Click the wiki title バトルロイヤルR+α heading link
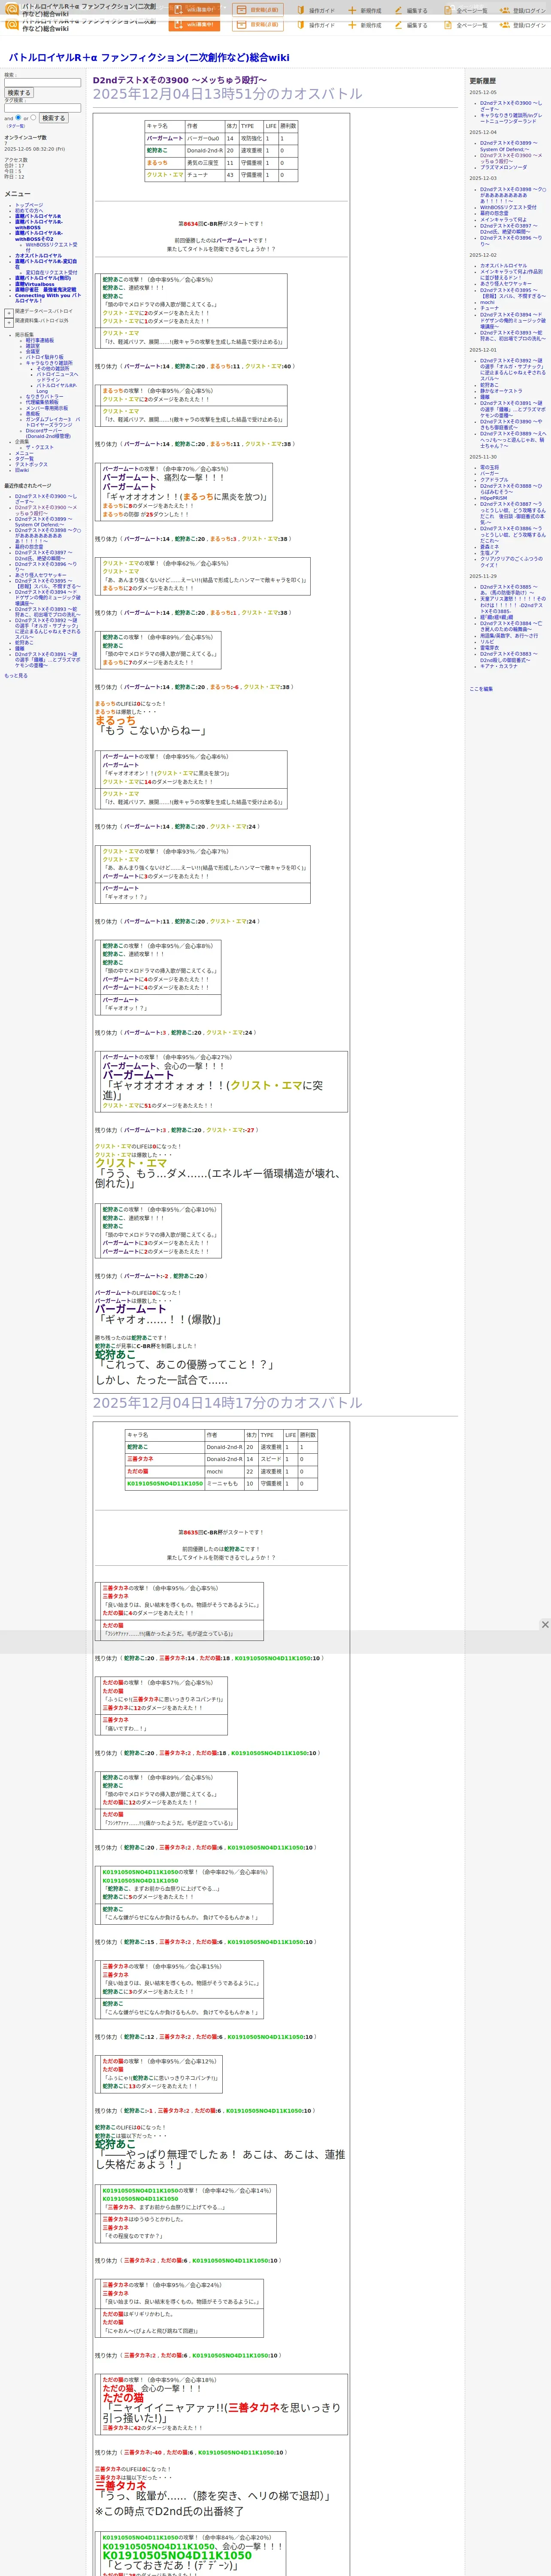Viewport: 551px width, 2576px height. point(149,58)
